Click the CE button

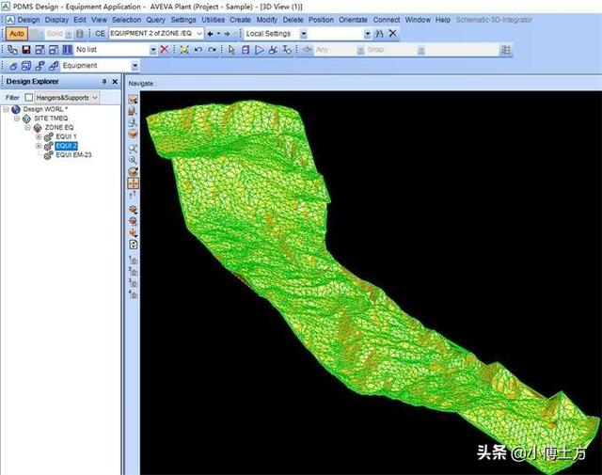coord(100,34)
